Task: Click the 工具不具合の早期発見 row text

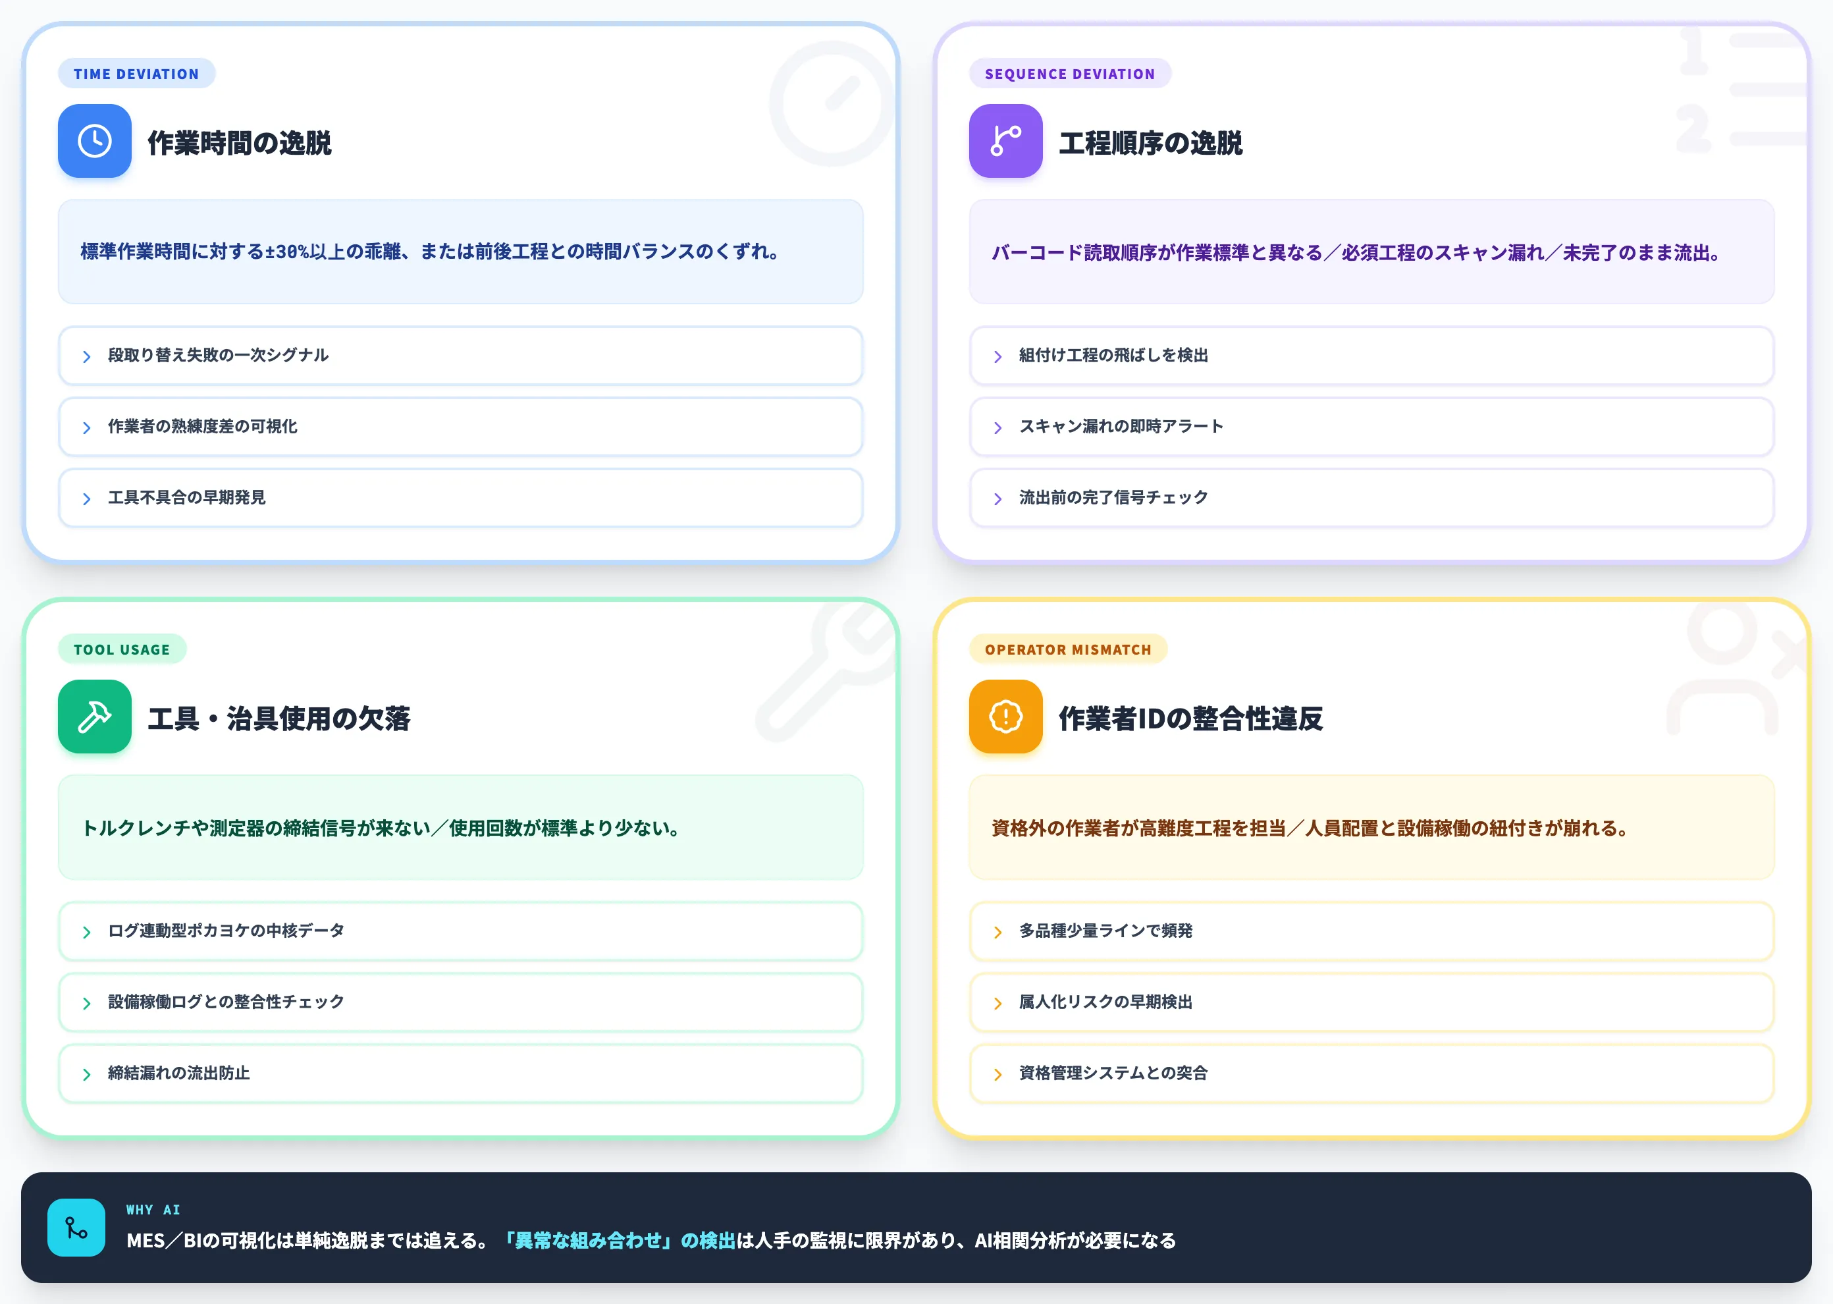Action: click(x=186, y=498)
